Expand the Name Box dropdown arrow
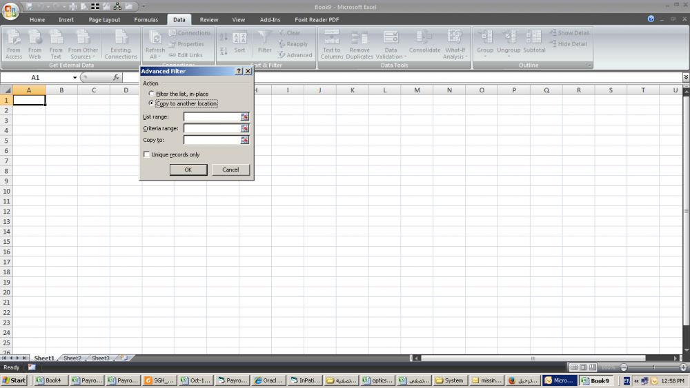Image resolution: width=690 pixels, height=388 pixels. click(75, 78)
